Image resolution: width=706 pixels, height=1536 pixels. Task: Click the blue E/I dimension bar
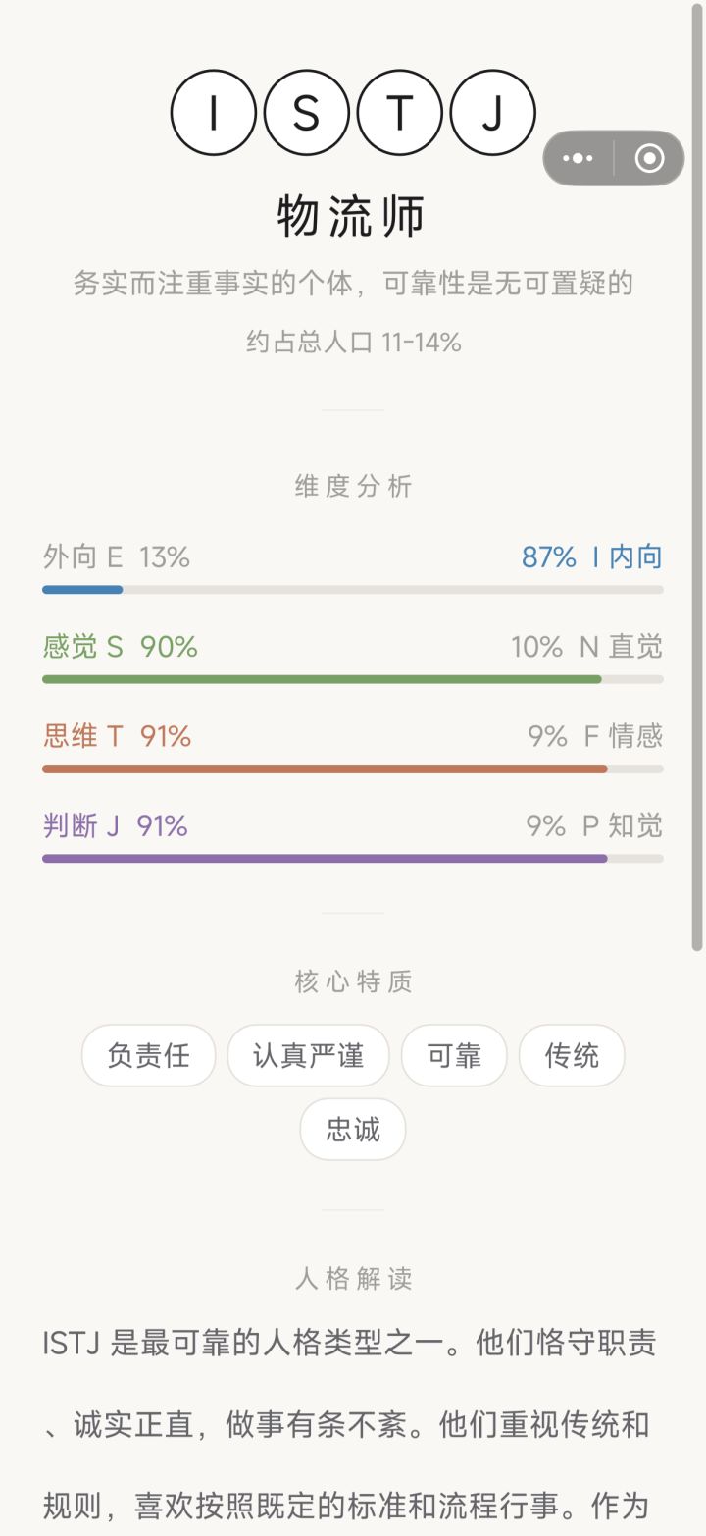(x=353, y=590)
